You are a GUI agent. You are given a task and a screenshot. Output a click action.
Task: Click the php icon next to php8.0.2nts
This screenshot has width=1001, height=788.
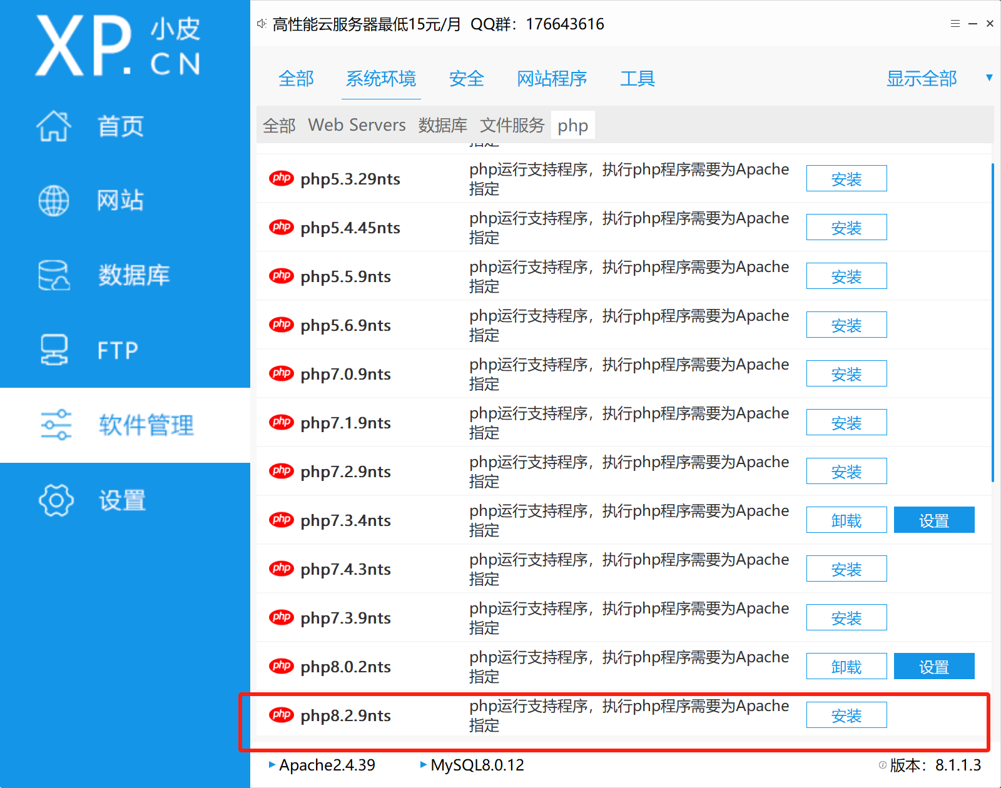(282, 666)
